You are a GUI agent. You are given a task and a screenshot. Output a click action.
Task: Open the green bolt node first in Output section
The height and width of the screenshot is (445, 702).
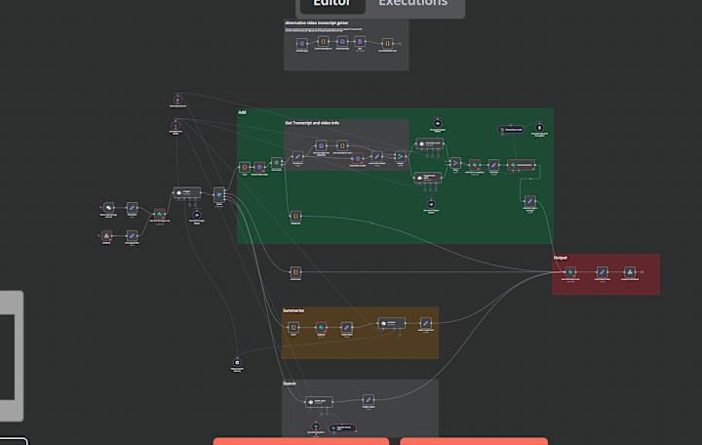pyautogui.click(x=570, y=272)
